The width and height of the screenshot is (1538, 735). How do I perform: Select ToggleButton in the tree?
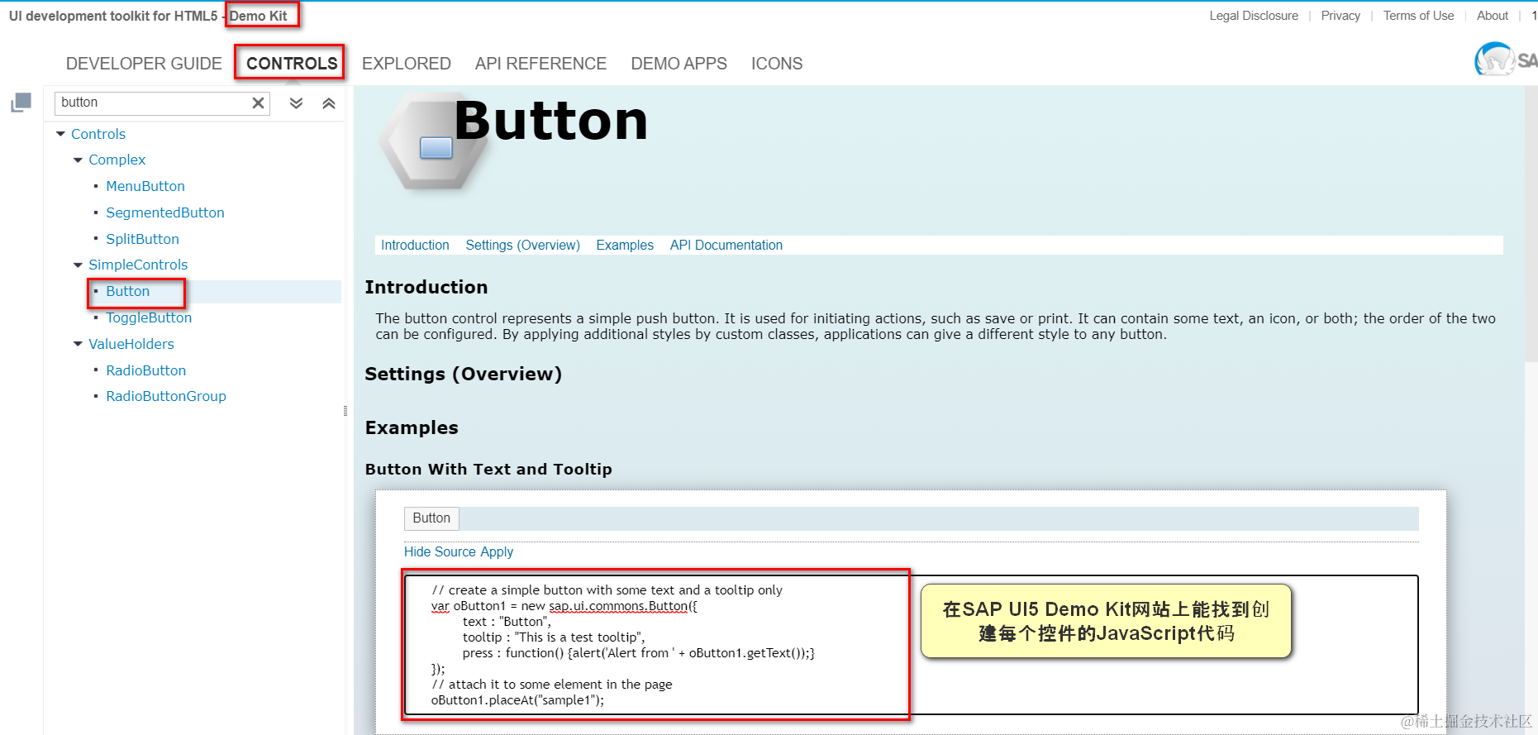(x=149, y=318)
